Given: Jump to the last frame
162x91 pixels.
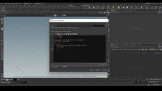Looking at the screenshot, I should 11,80.
